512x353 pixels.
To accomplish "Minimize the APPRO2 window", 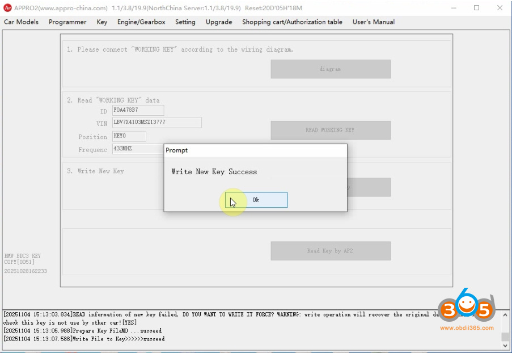I will [x=454, y=8].
